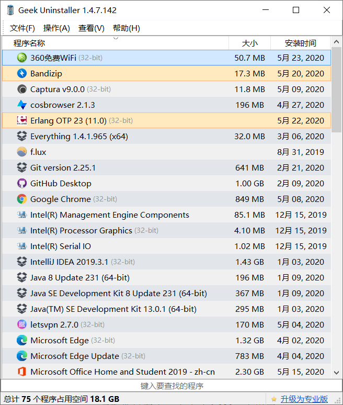The height and width of the screenshot is (405, 343).
Task: Sort by the 安装时间 column header
Action: pos(301,43)
